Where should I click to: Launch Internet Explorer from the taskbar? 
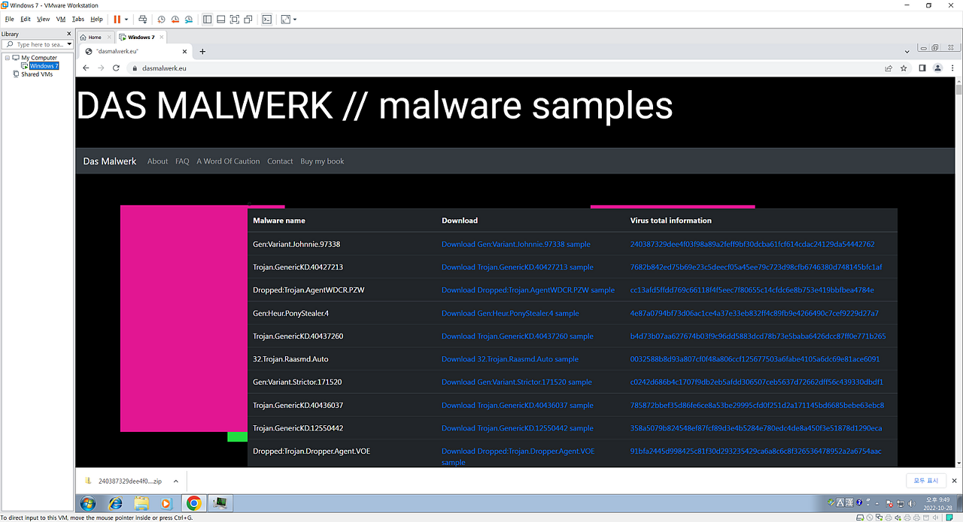(x=116, y=503)
